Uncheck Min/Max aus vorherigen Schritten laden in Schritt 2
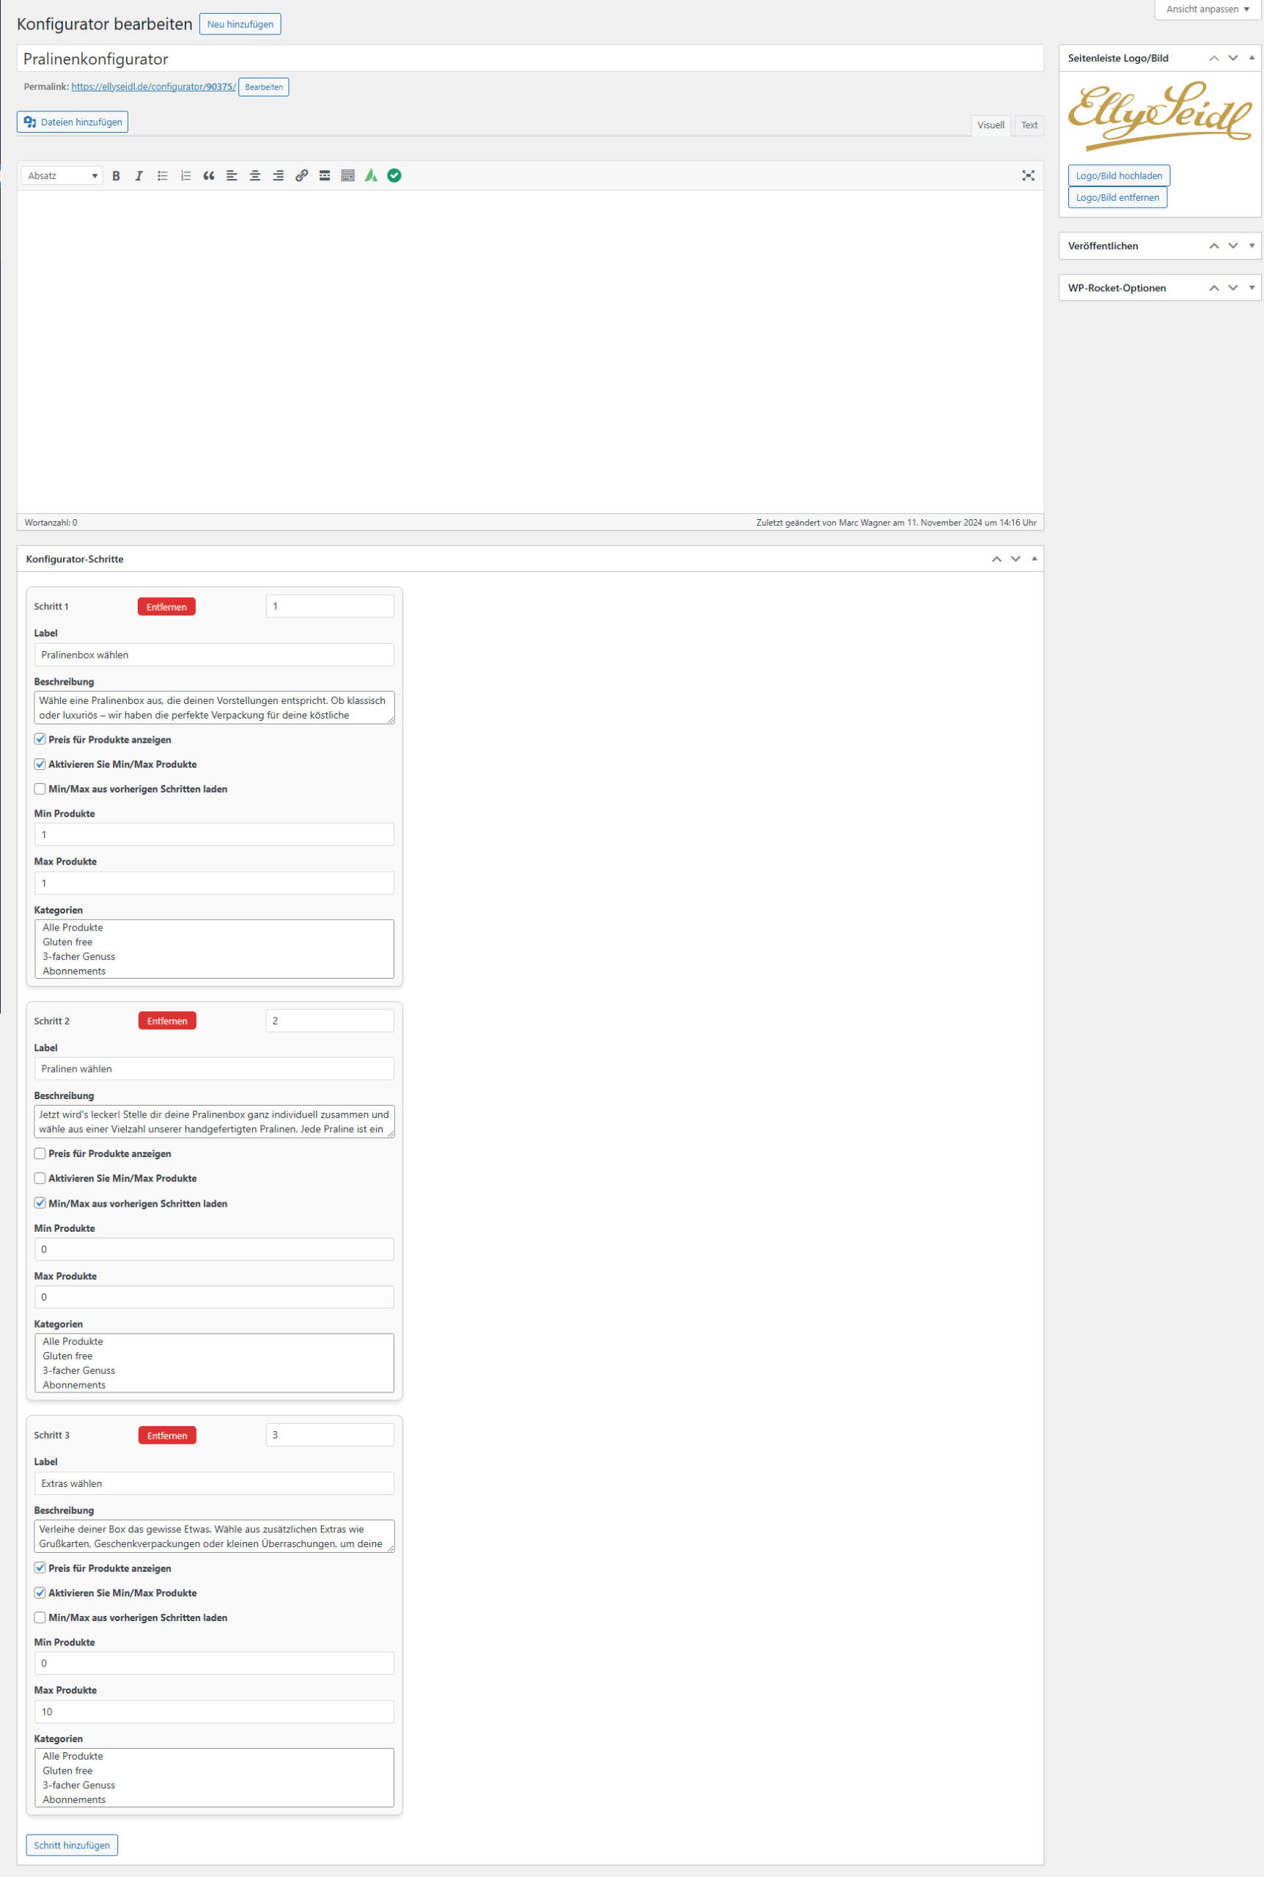Image resolution: width=1264 pixels, height=1877 pixels. (40, 1203)
